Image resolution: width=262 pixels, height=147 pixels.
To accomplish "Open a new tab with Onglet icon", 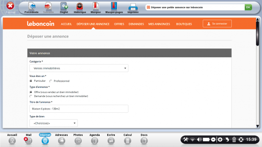I will pyautogui.click(x=64, y=6).
